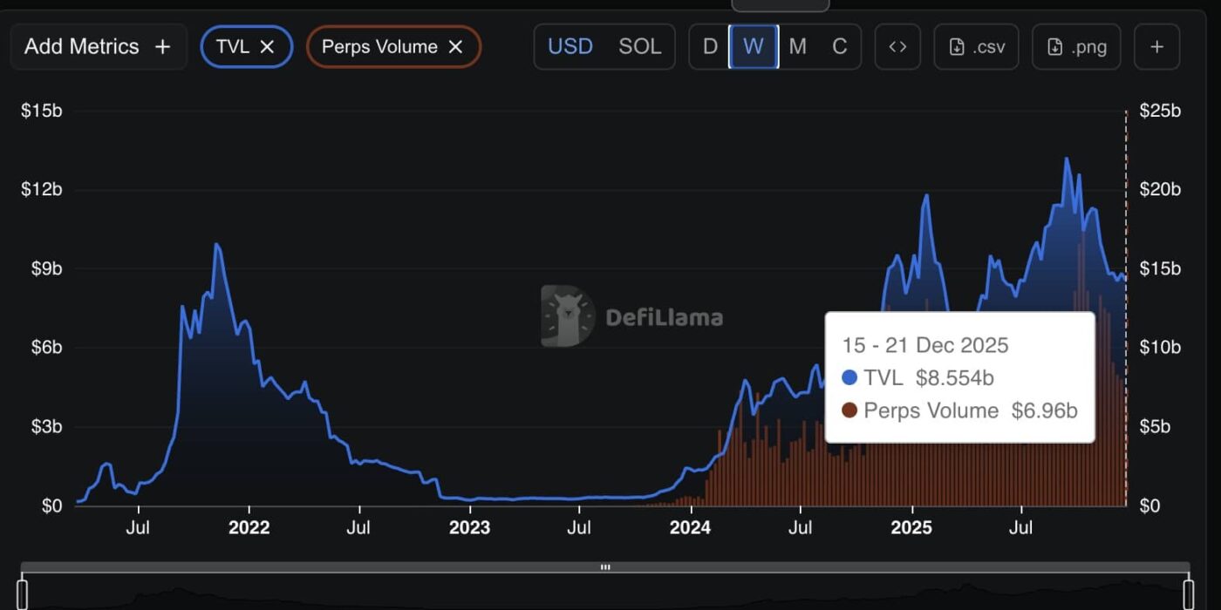The width and height of the screenshot is (1221, 610).
Task: Grab the right range slider handle
Action: (1188, 593)
